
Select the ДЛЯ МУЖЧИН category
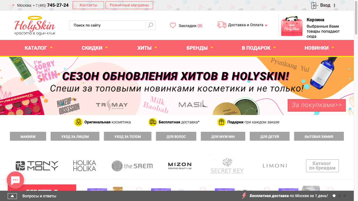coord(223,137)
